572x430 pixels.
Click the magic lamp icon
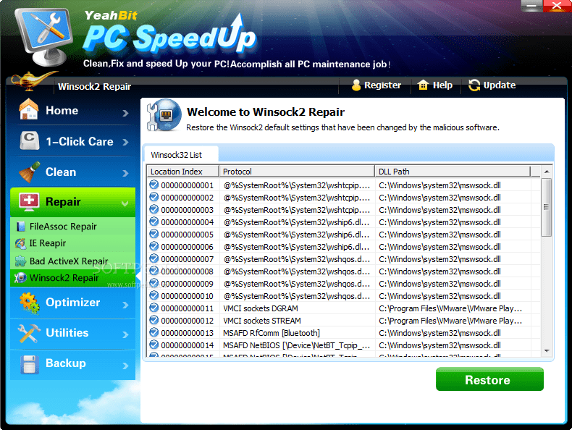pos(33,81)
